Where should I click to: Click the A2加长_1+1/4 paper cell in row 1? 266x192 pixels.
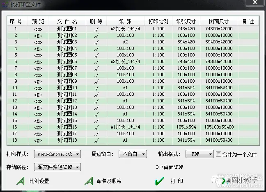click(125, 29)
